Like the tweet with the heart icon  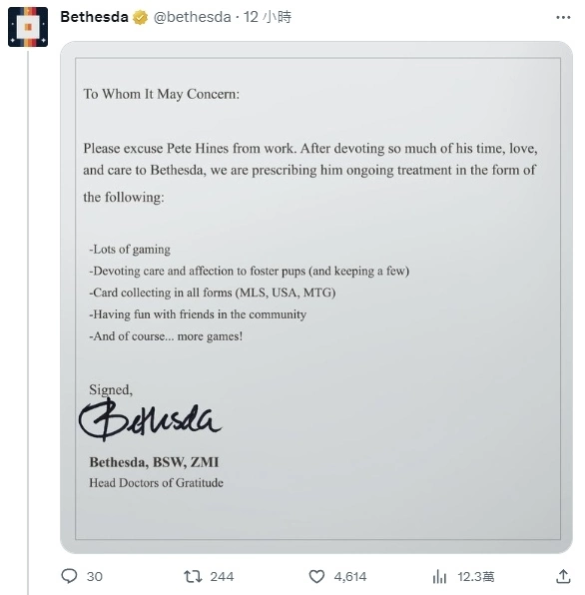[x=316, y=576]
